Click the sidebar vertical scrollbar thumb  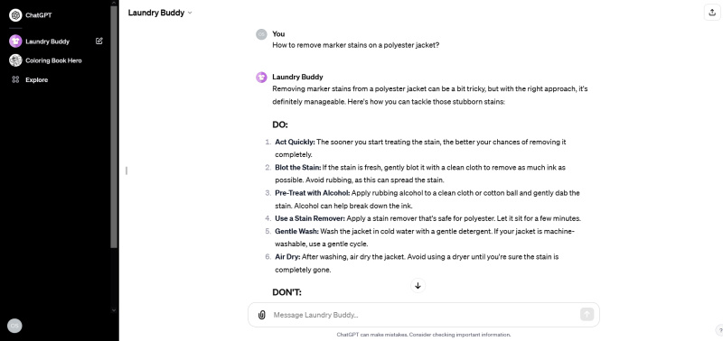(115, 127)
